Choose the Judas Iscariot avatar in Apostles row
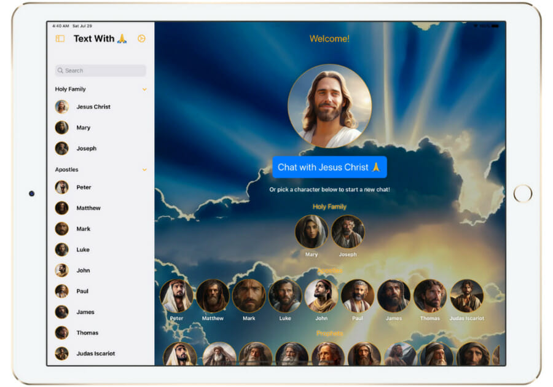The width and height of the screenshot is (553, 387). coord(466,295)
